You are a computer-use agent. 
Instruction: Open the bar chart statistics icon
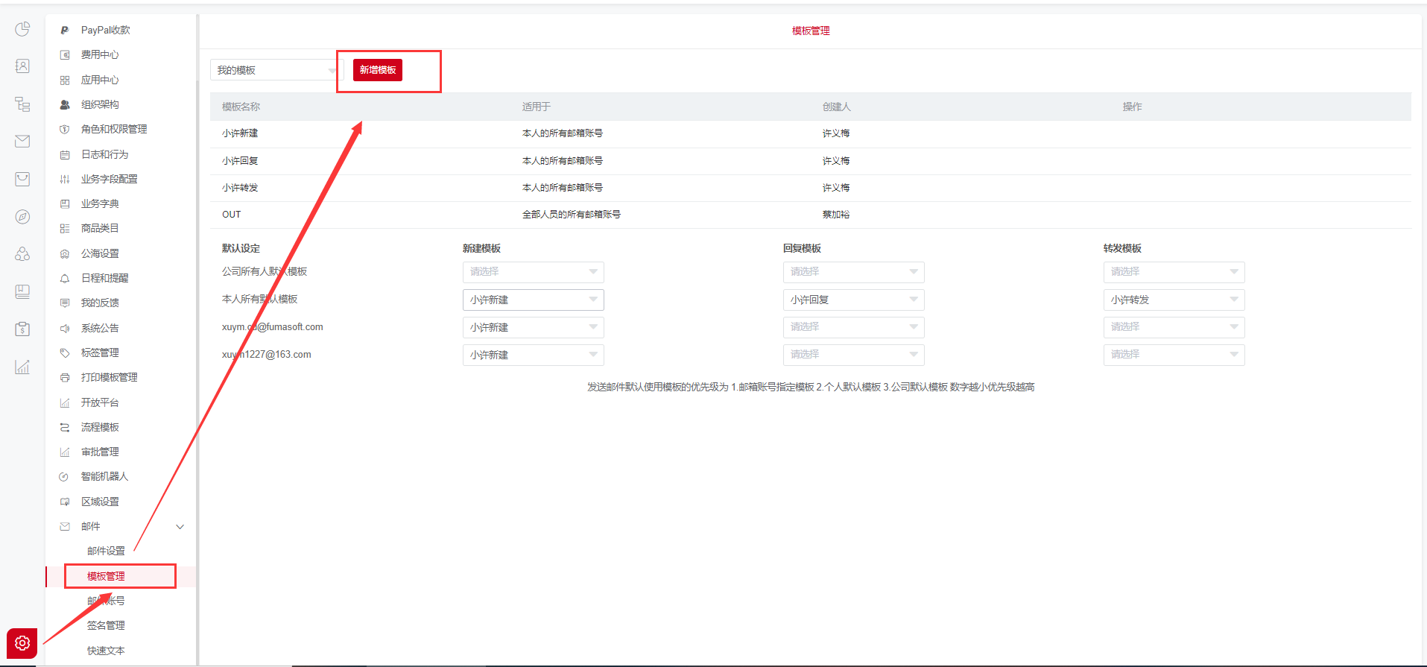(22, 367)
